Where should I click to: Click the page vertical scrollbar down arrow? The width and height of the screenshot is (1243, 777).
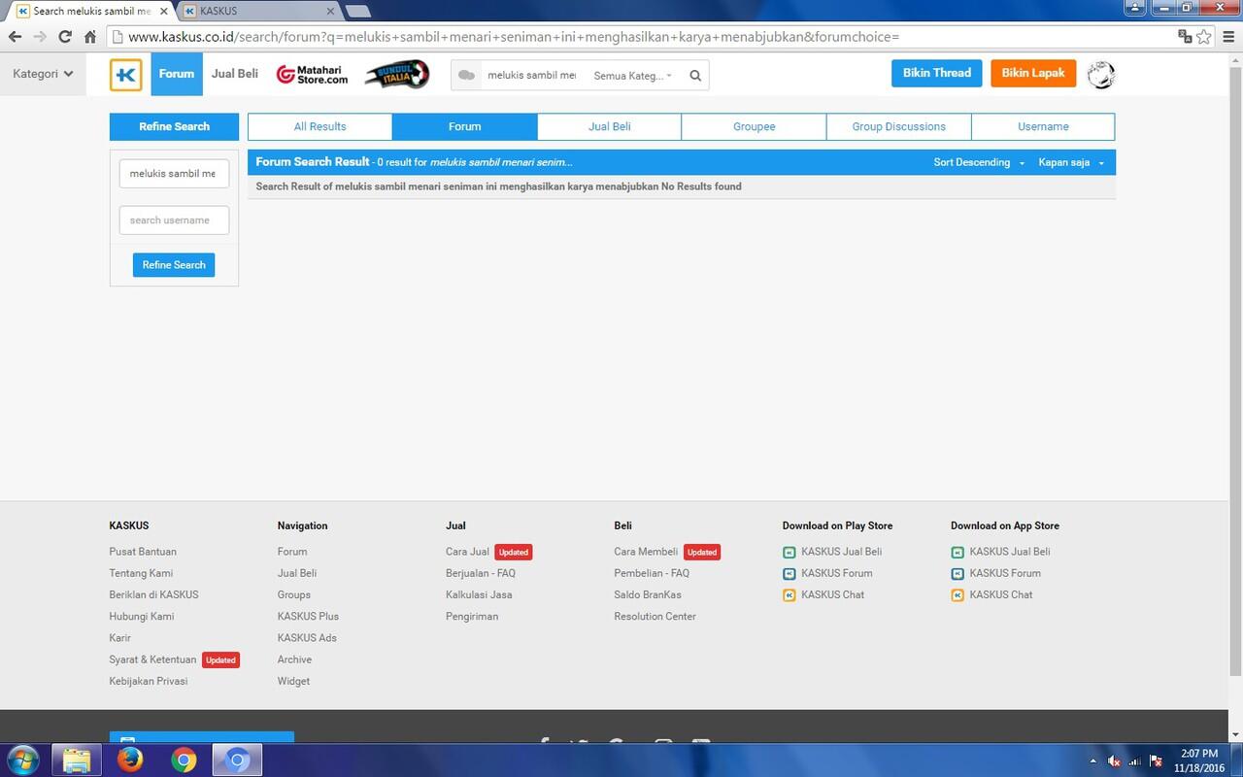coord(1235,735)
